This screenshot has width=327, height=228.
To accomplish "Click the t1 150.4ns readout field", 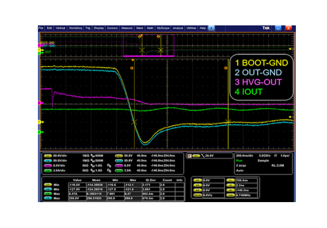I will (247, 180).
